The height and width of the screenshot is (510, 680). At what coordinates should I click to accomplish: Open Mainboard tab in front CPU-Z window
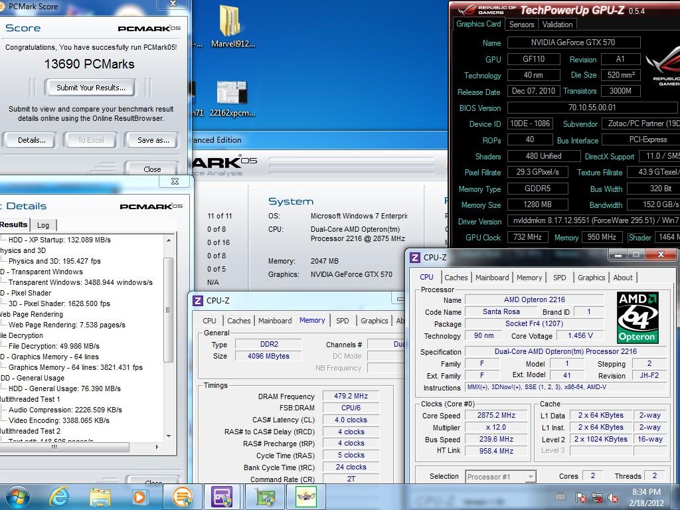(492, 278)
